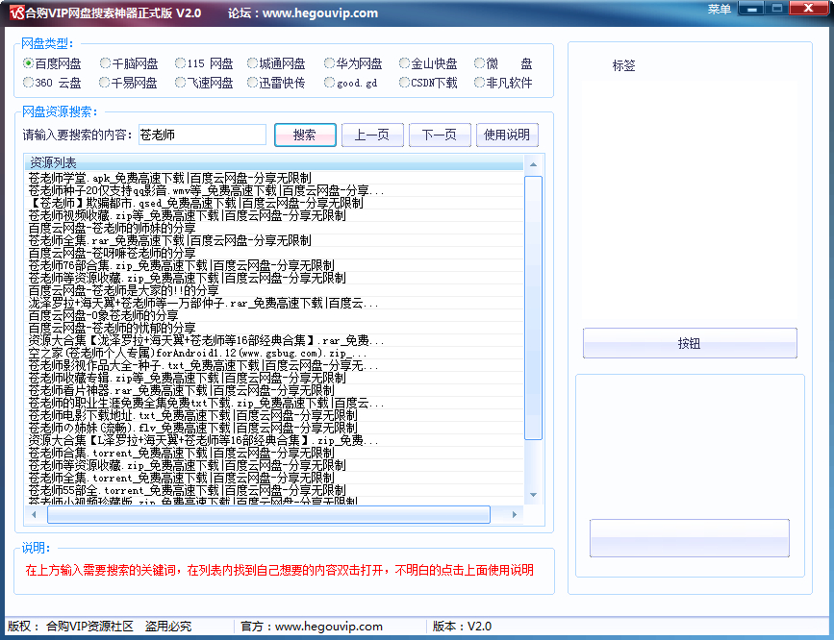Choose 迅雷快传 option
Screen dimensions: 834x640
pyautogui.click(x=277, y=83)
